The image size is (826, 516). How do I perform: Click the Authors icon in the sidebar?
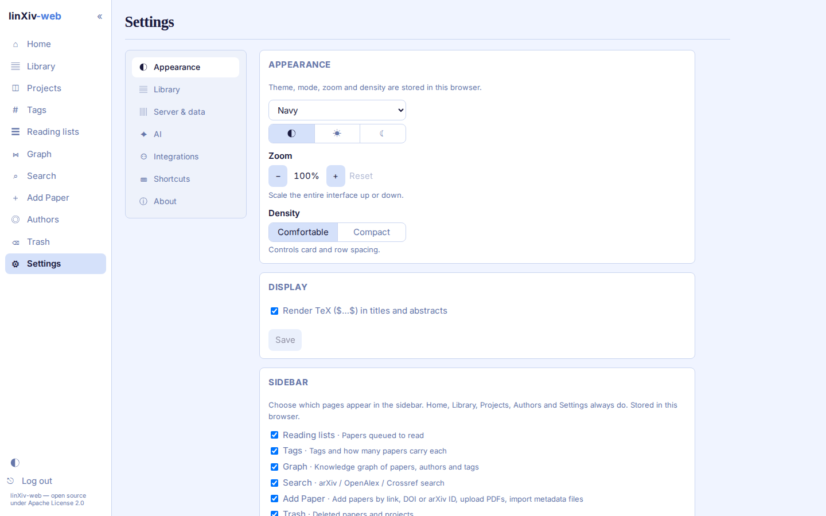15,220
